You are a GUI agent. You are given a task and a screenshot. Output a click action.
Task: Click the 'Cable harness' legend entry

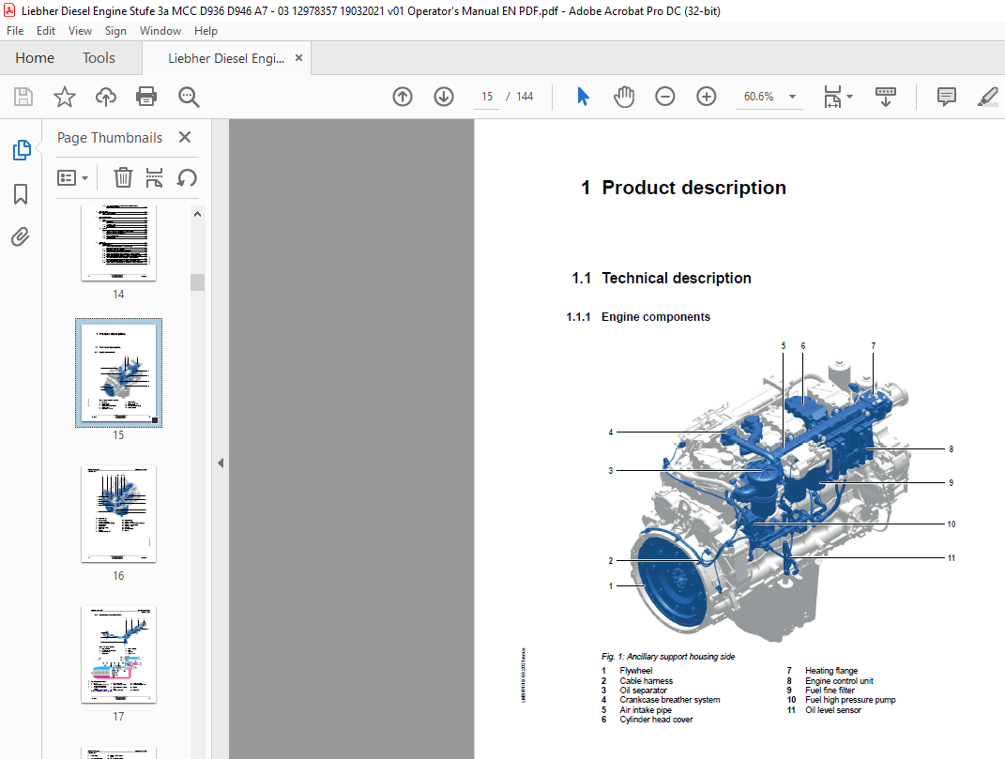[x=646, y=681]
